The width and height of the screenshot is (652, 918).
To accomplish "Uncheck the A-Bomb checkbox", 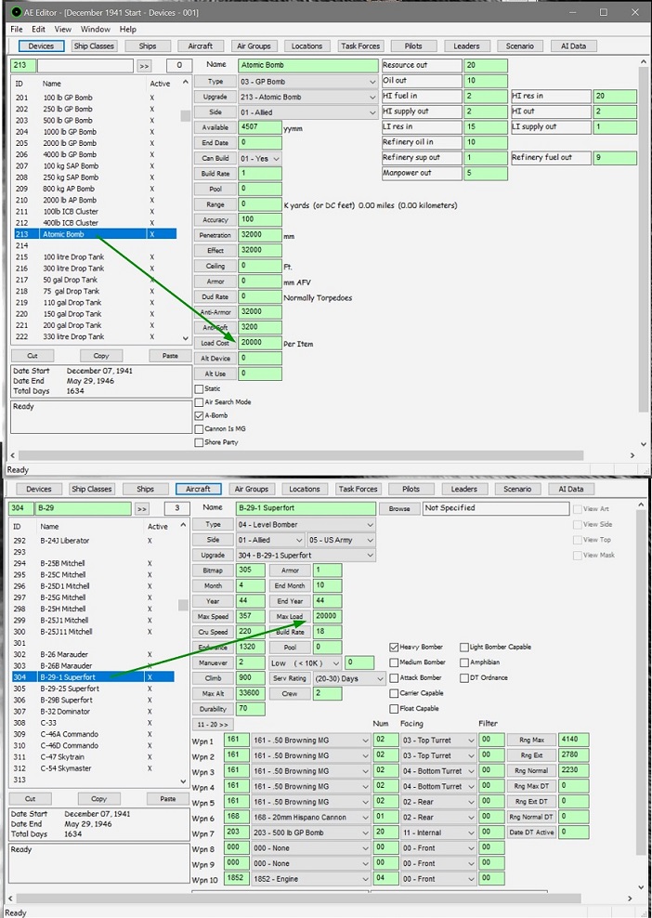I will tap(199, 415).
